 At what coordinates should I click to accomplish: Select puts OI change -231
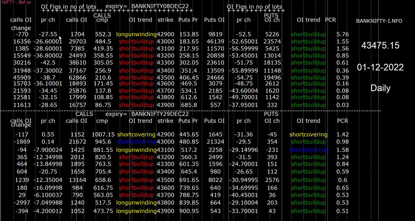[273, 150]
